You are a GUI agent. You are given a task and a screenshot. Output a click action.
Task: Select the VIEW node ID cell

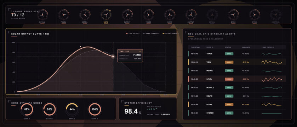209,62
